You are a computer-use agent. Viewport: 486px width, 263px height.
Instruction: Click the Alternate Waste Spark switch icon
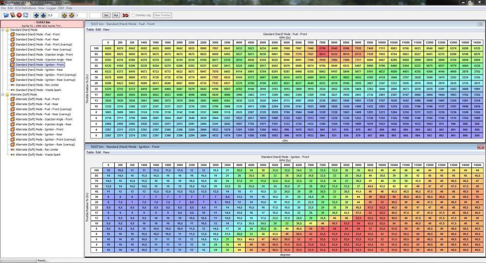(x=13, y=154)
